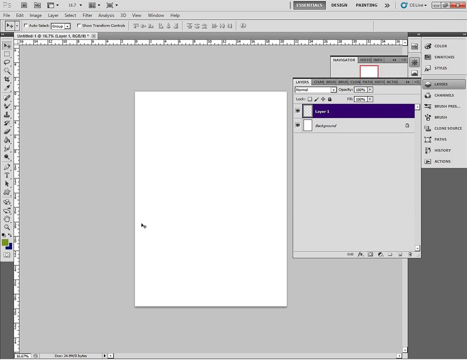Select the Quick Selection tool

pyautogui.click(x=7, y=71)
